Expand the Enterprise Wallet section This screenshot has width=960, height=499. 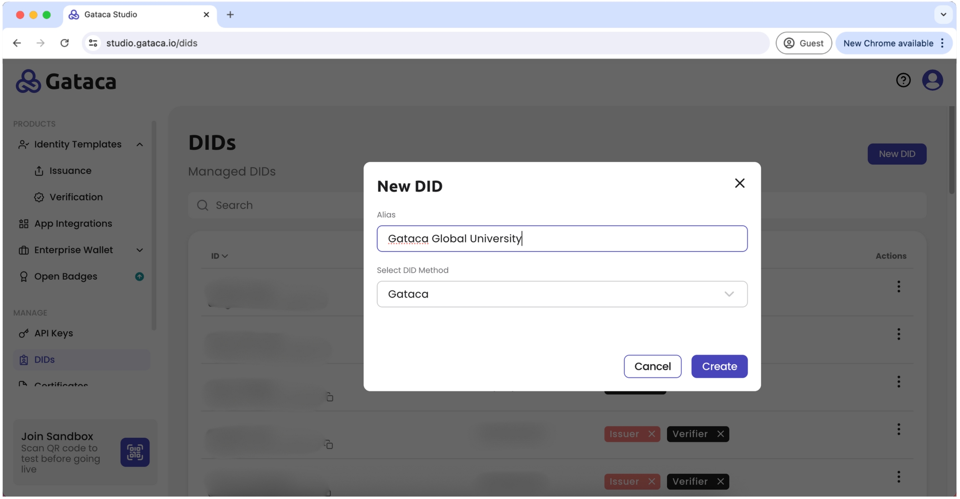pyautogui.click(x=140, y=250)
